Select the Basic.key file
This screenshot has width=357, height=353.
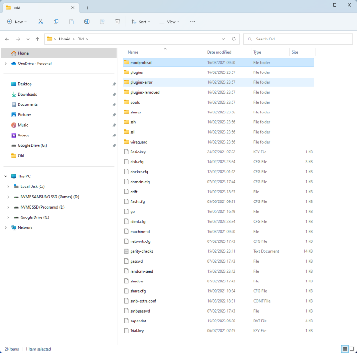(218, 152)
